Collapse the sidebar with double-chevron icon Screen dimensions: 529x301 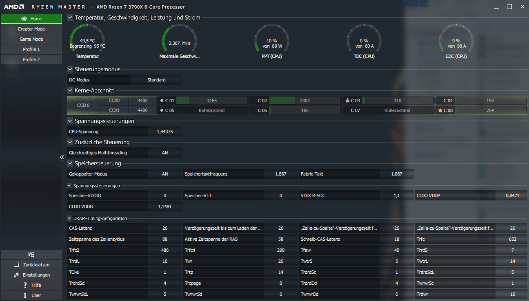(62, 157)
